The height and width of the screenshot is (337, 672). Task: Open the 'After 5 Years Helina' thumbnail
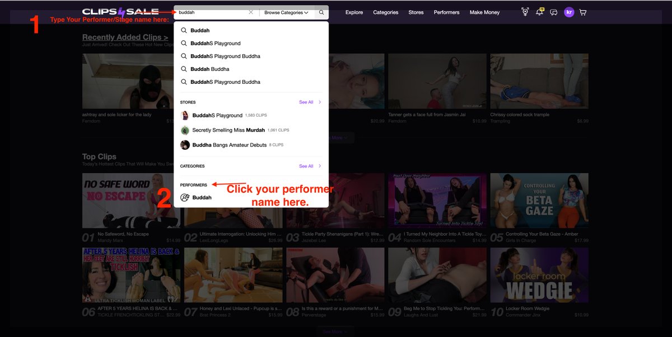[x=131, y=276]
